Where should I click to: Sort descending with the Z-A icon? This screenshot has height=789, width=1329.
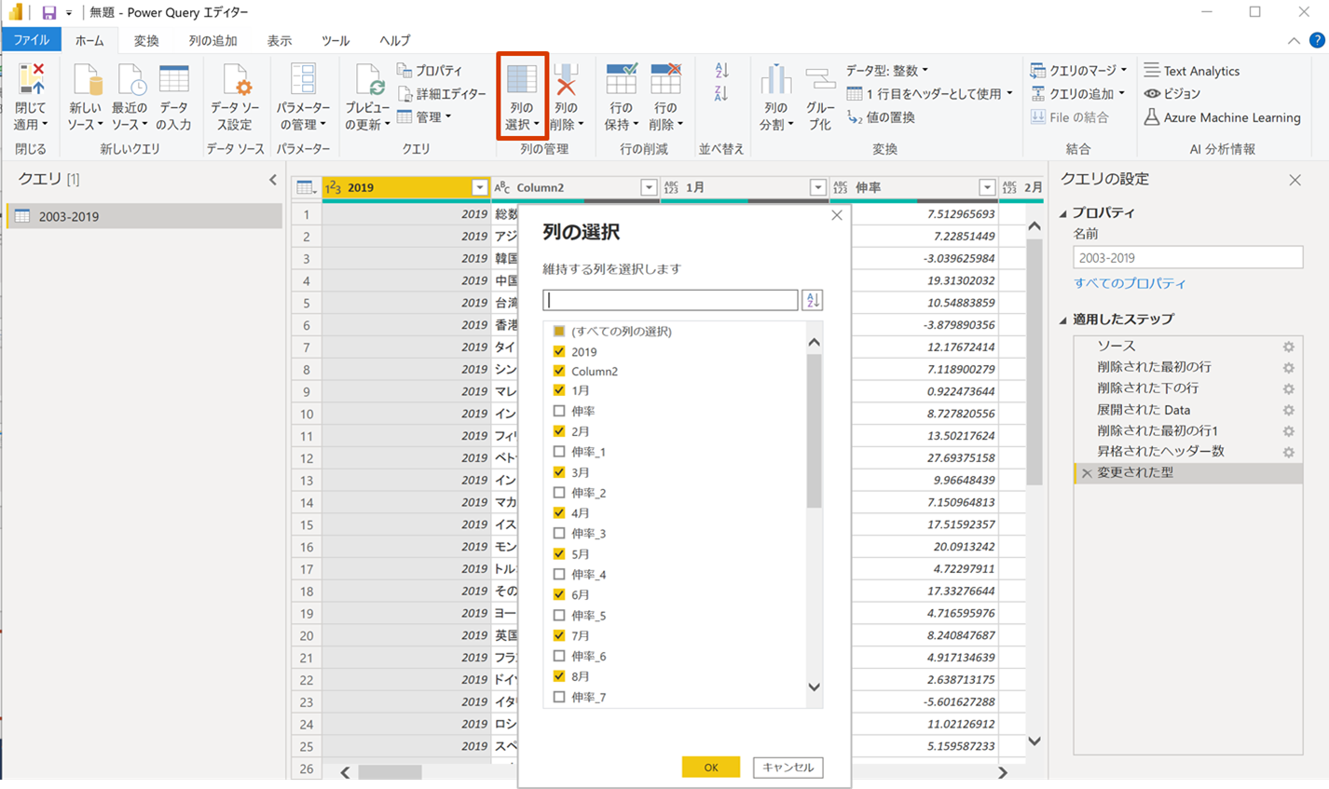pyautogui.click(x=721, y=93)
